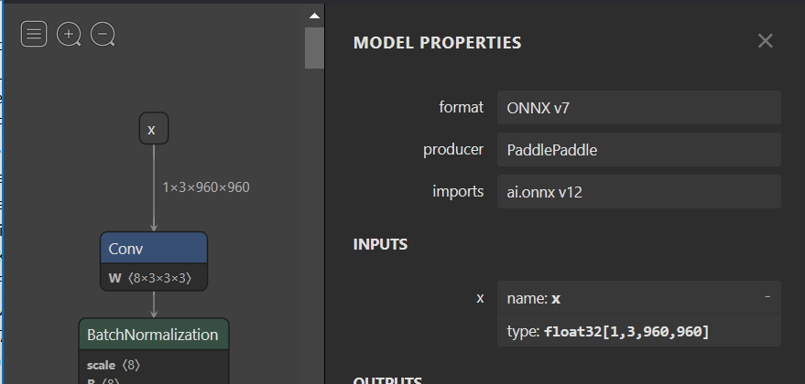Select the Conv node header
805x384 pixels.
[153, 249]
